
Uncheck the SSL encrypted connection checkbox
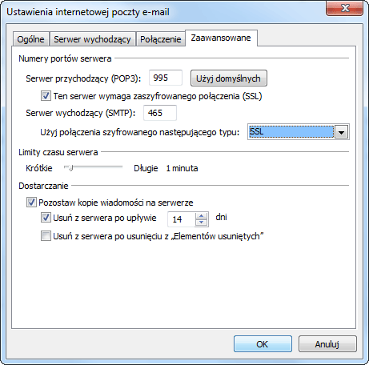[x=46, y=95]
